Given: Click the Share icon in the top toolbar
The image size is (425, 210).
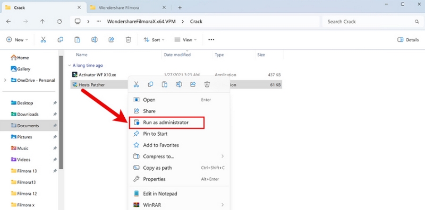Looking at the screenshot, I should coord(111,40).
